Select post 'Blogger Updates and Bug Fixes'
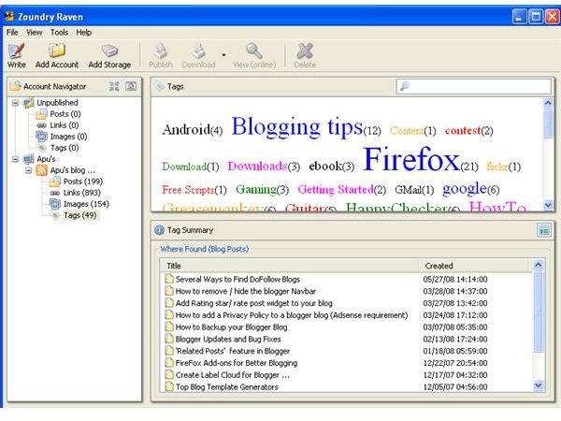Image resolution: width=561 pixels, height=421 pixels. 228,339
